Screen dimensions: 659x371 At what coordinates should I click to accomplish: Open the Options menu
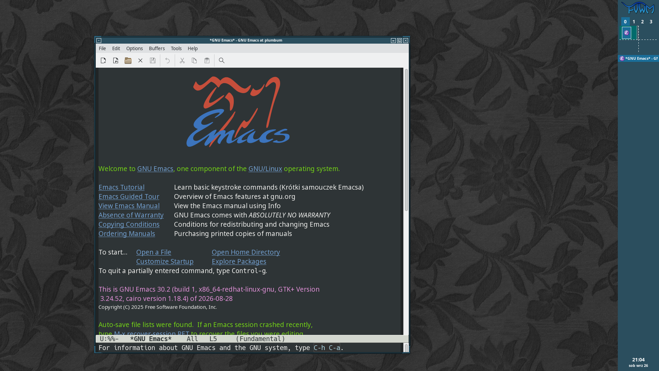[x=135, y=48]
